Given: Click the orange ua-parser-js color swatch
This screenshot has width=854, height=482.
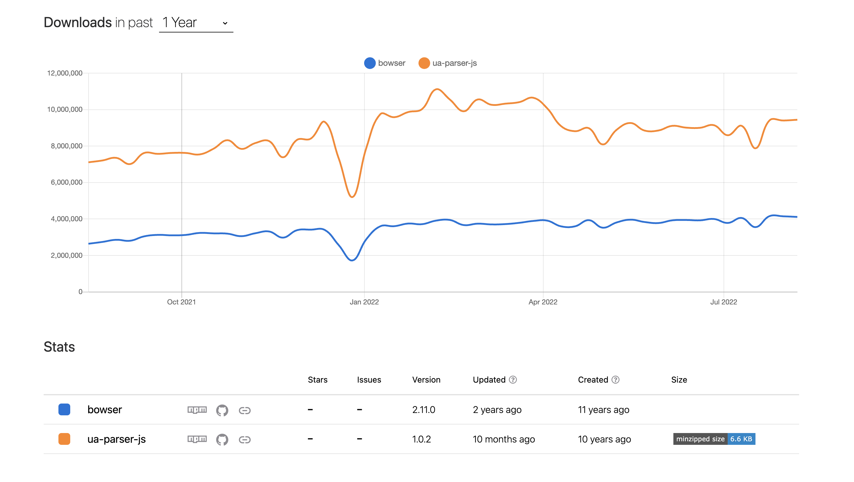Looking at the screenshot, I should tap(64, 439).
